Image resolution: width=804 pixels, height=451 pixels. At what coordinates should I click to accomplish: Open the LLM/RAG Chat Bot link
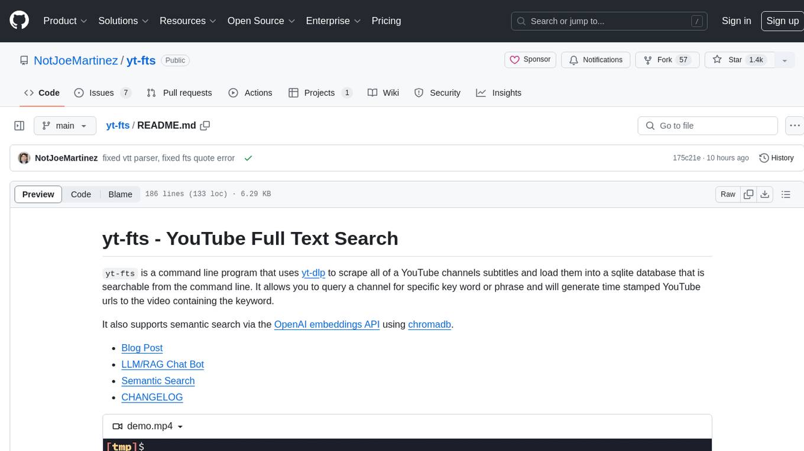coord(163,364)
